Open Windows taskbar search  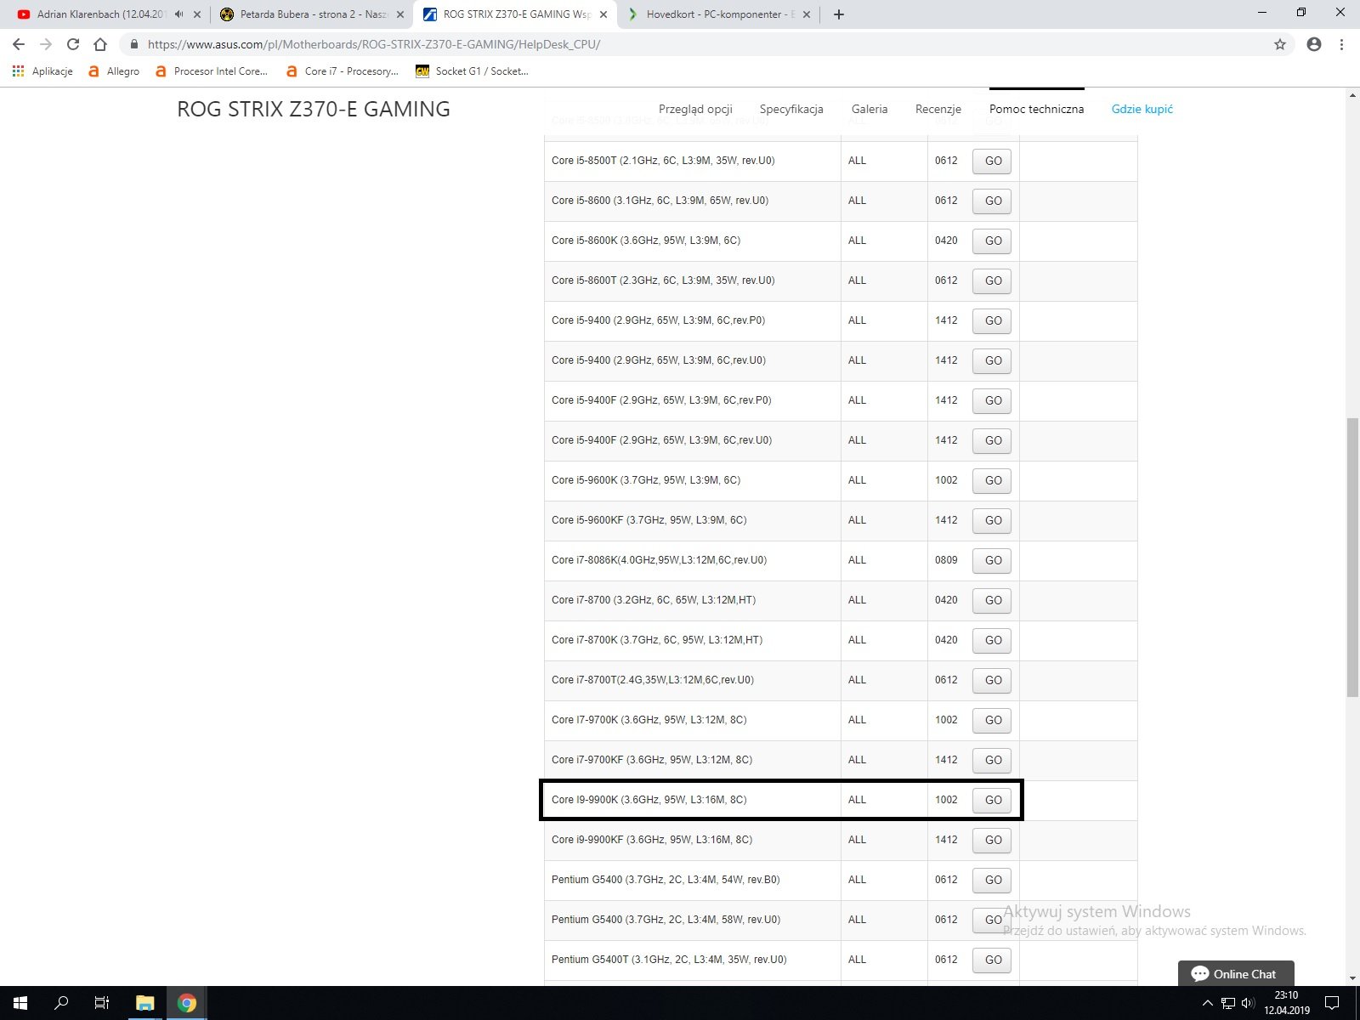[x=61, y=1003]
